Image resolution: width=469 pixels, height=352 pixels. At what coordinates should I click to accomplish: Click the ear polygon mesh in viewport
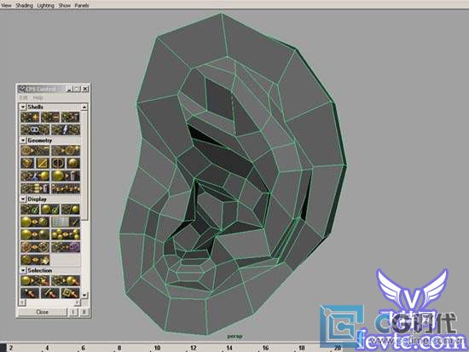point(233,175)
